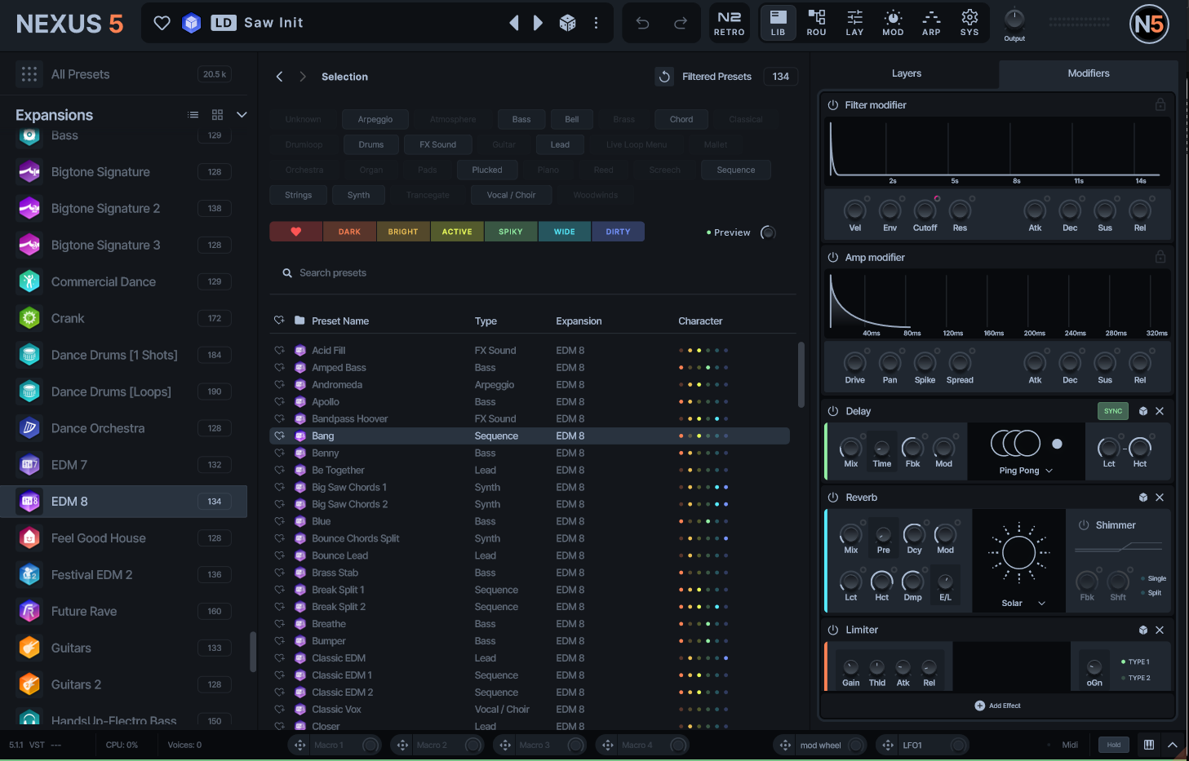Screen dimensions: 1189x761
Task: Open the Macro 1 assignment handle
Action: pos(299,745)
